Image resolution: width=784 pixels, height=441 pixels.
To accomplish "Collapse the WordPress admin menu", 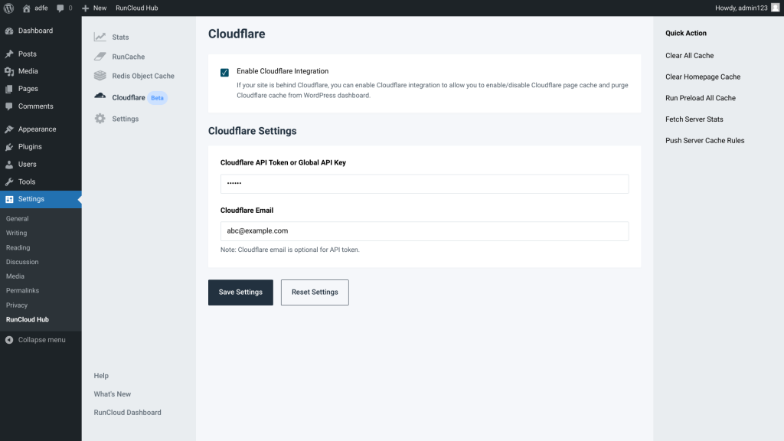I will tap(35, 340).
